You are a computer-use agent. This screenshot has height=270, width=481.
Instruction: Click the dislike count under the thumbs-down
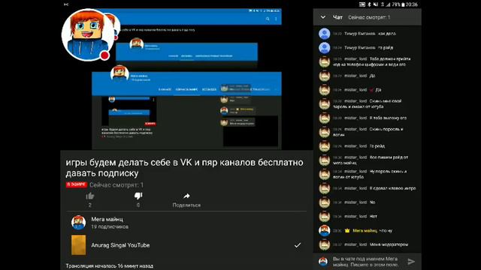[x=138, y=205]
